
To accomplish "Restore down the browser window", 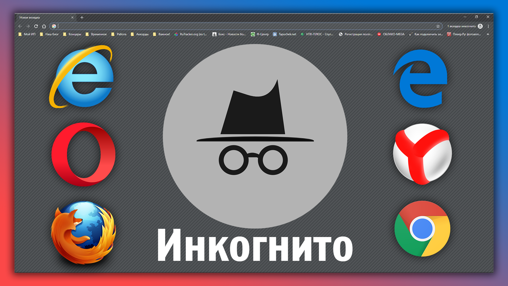I will click(477, 17).
